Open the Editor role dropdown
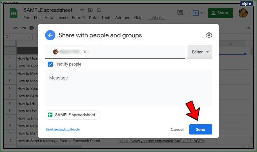 tap(200, 52)
